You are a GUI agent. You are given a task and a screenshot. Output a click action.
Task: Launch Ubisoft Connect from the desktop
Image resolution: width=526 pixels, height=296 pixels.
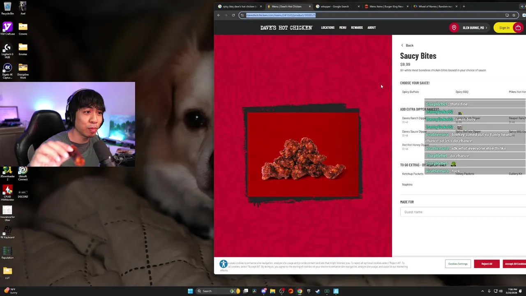(x=23, y=173)
